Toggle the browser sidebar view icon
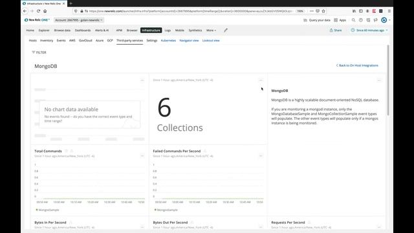Screen dimensions: 414x233 point(361,11)
